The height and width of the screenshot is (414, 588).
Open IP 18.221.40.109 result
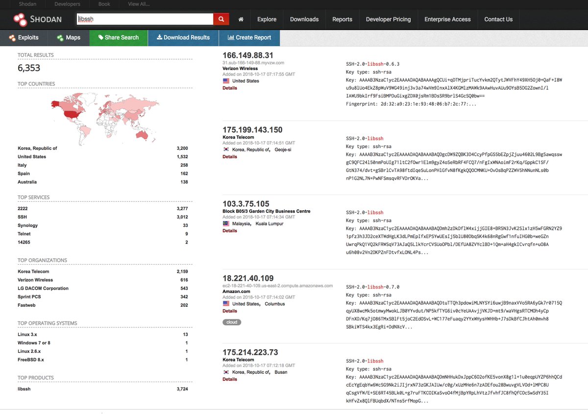coord(248,278)
